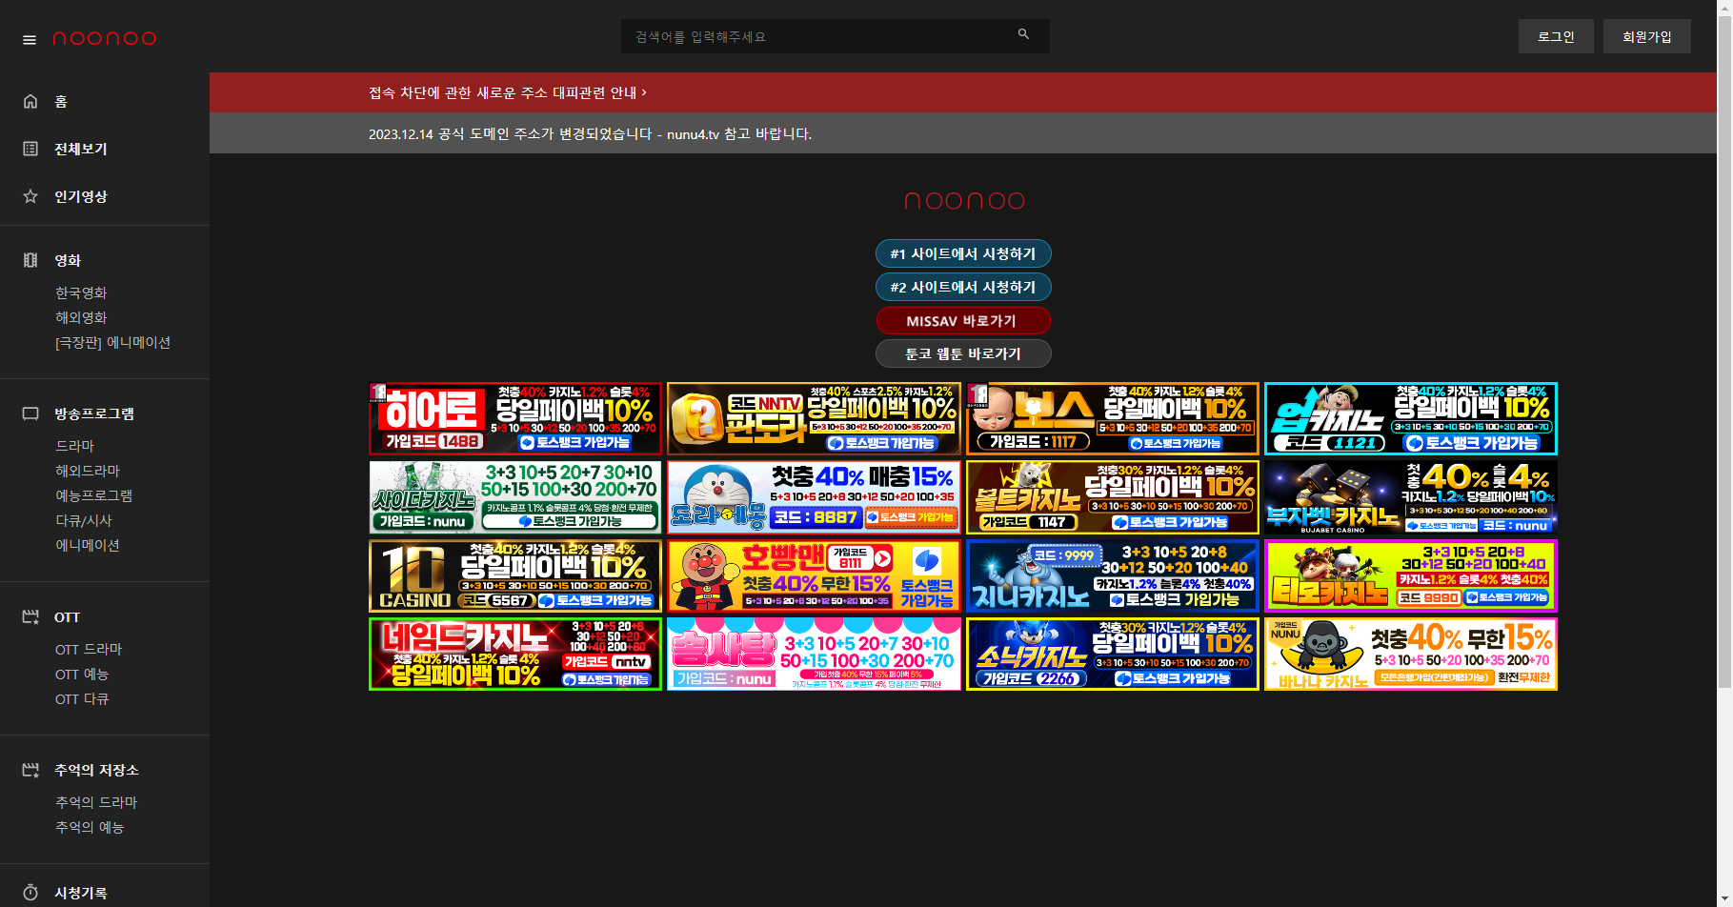This screenshot has width=1733, height=907.
Task: Click the 부자벳 카지노 banner ad
Action: (1411, 497)
